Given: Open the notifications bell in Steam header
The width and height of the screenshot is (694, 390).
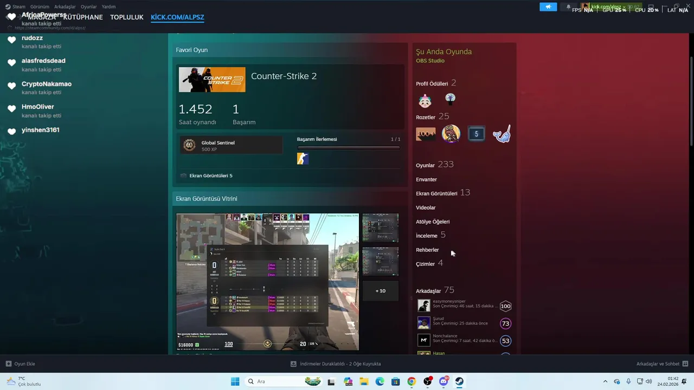Looking at the screenshot, I should (568, 7).
